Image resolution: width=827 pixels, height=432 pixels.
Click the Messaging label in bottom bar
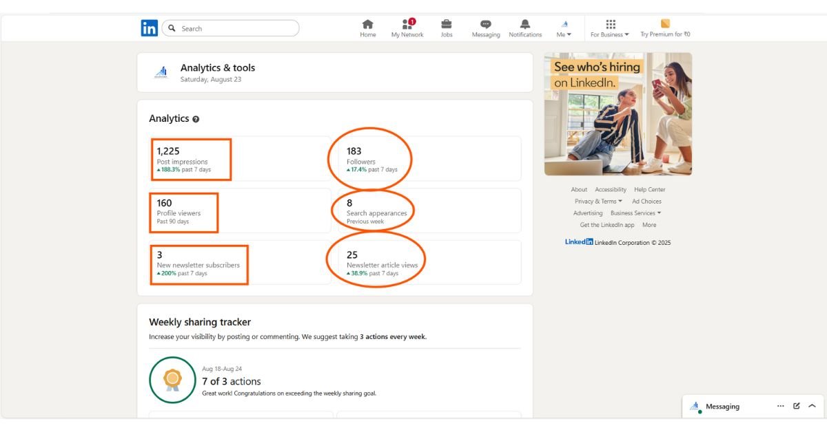tap(722, 407)
